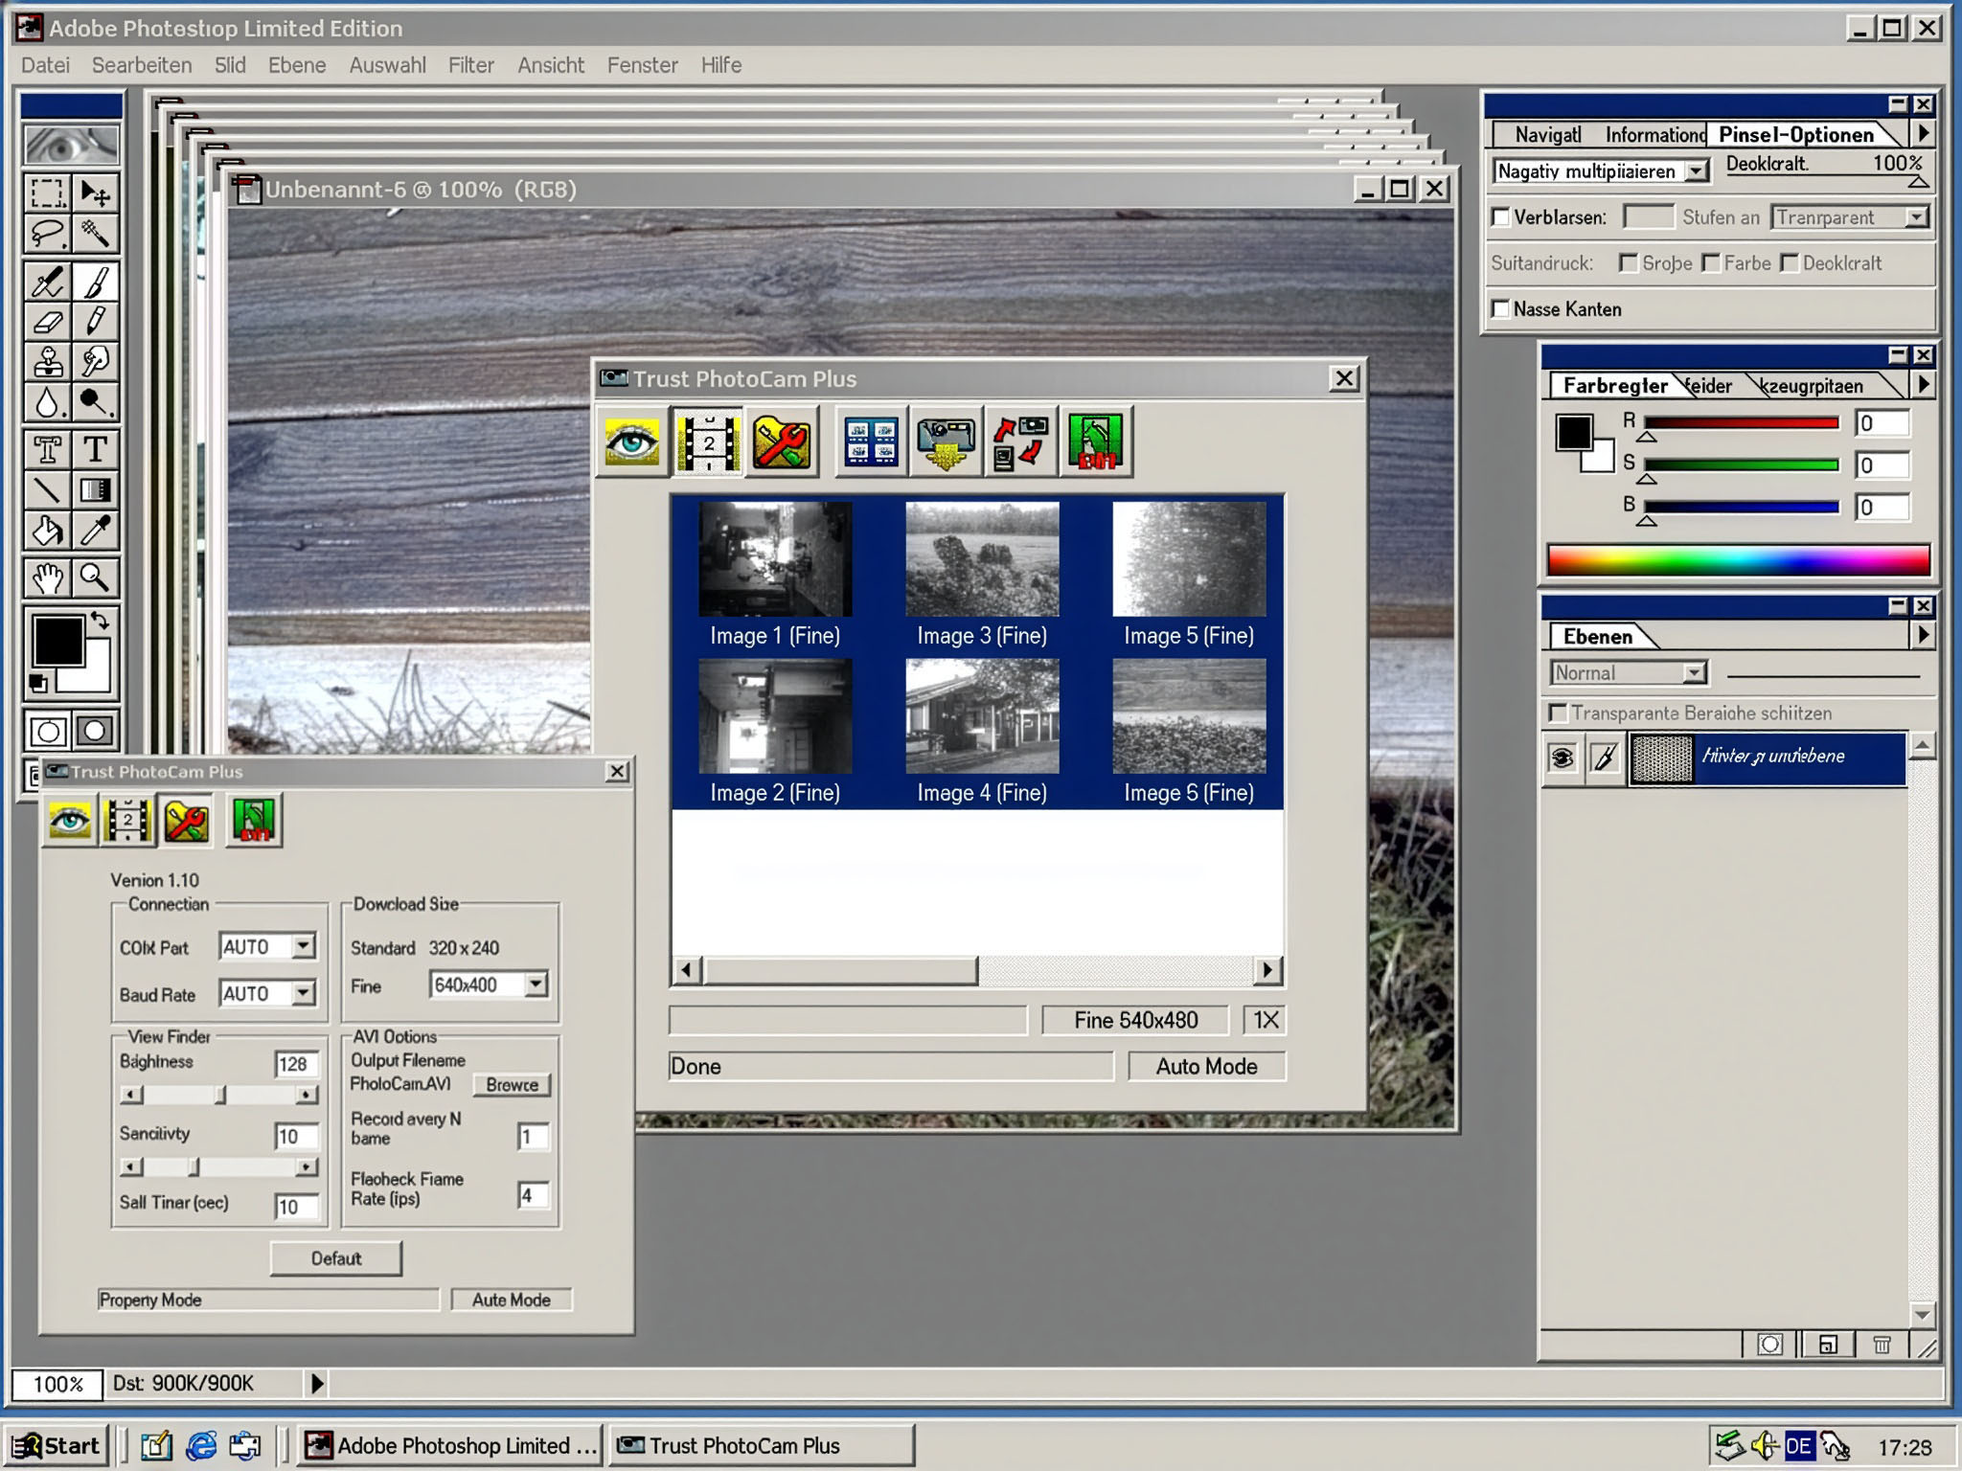Switch to the Navigator tab
1962x1471 pixels.
click(x=1546, y=135)
